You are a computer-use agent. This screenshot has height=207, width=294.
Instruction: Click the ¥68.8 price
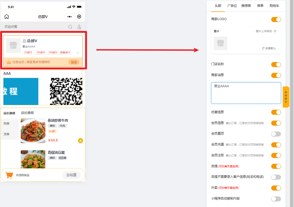[x=53, y=140]
